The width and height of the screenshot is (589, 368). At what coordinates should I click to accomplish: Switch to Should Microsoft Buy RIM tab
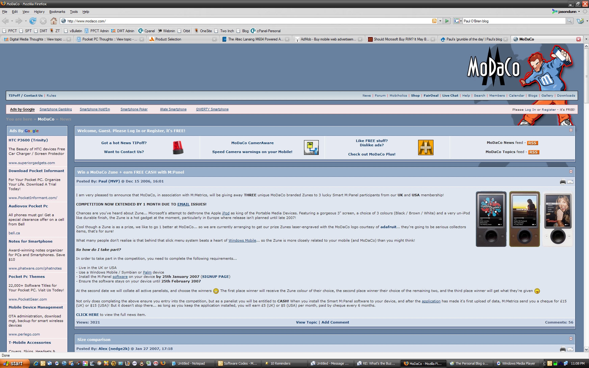(x=401, y=39)
